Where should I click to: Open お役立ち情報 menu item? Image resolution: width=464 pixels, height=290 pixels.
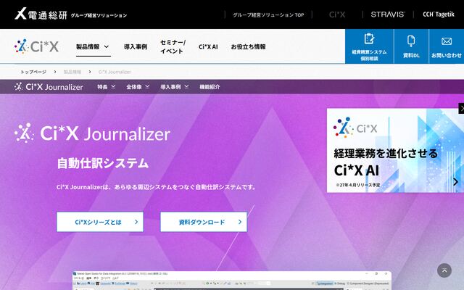(x=248, y=46)
